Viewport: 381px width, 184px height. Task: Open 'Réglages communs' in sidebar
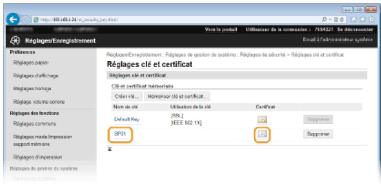(34, 124)
